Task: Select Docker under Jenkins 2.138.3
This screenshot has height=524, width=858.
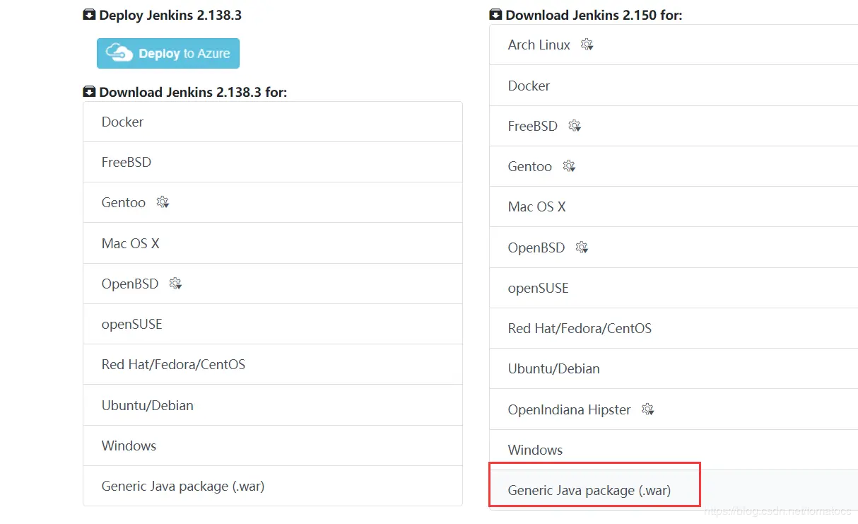Action: [x=122, y=122]
